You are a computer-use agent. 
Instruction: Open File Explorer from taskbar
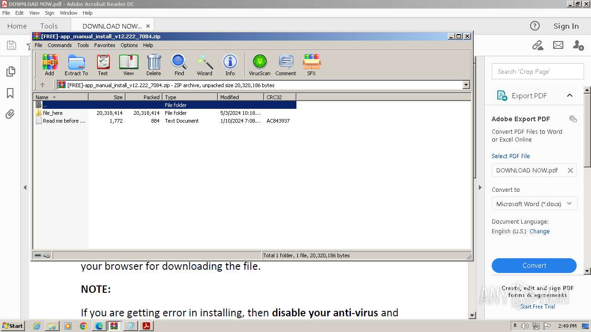coord(52,326)
